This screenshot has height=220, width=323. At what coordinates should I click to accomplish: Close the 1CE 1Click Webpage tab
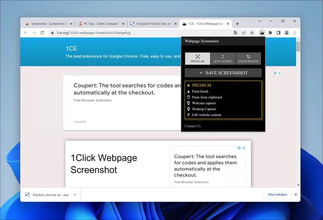click(228, 24)
